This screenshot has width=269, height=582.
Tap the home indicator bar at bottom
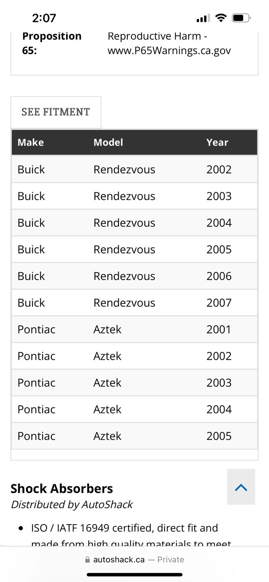(134, 574)
